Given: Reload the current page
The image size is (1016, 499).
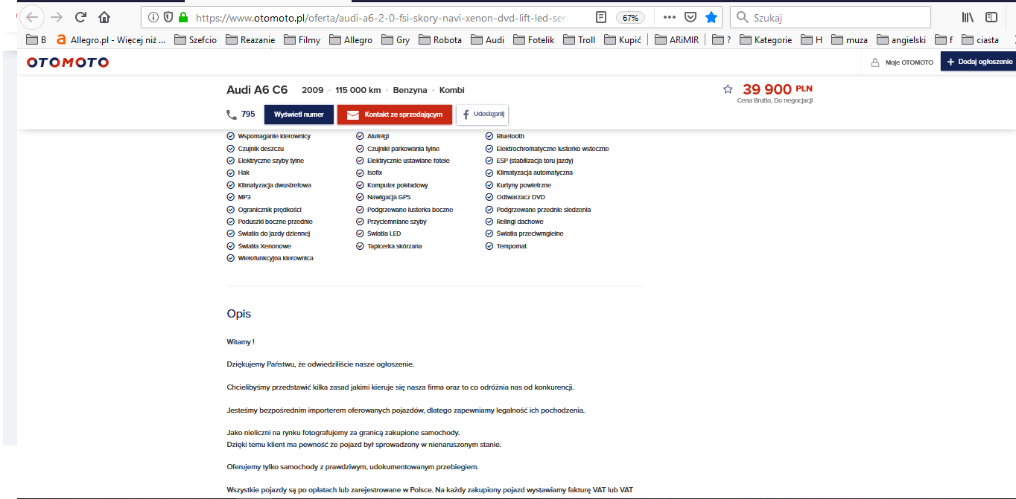Looking at the screenshot, I should click(x=80, y=17).
